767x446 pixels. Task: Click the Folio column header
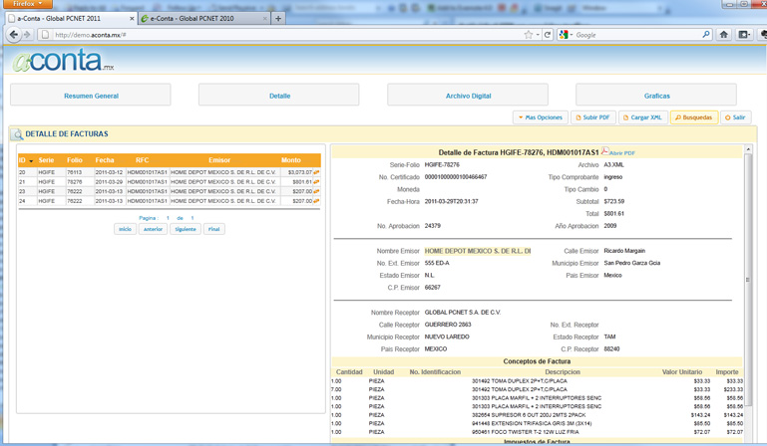(x=75, y=160)
